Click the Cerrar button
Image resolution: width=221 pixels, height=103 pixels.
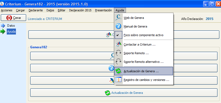pos(13,18)
